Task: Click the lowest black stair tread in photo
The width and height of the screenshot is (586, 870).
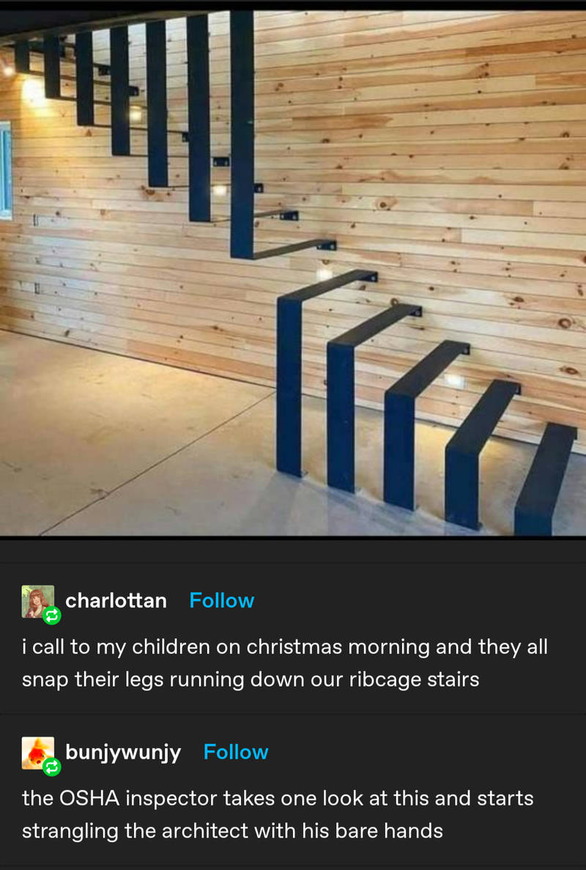Action: (x=546, y=479)
